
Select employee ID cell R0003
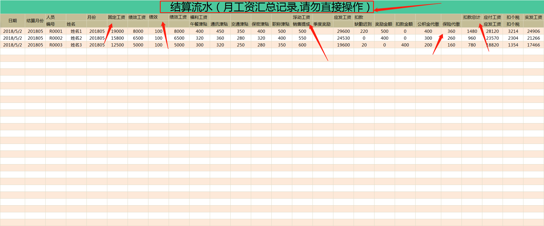[56, 45]
